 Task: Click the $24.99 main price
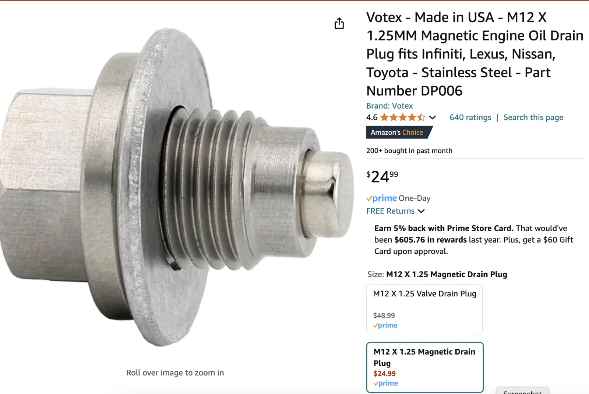tap(382, 176)
